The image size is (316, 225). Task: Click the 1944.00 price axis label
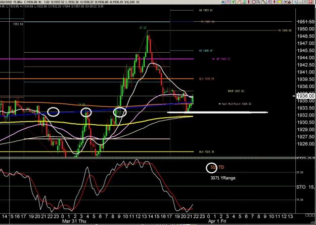coord(306,58)
